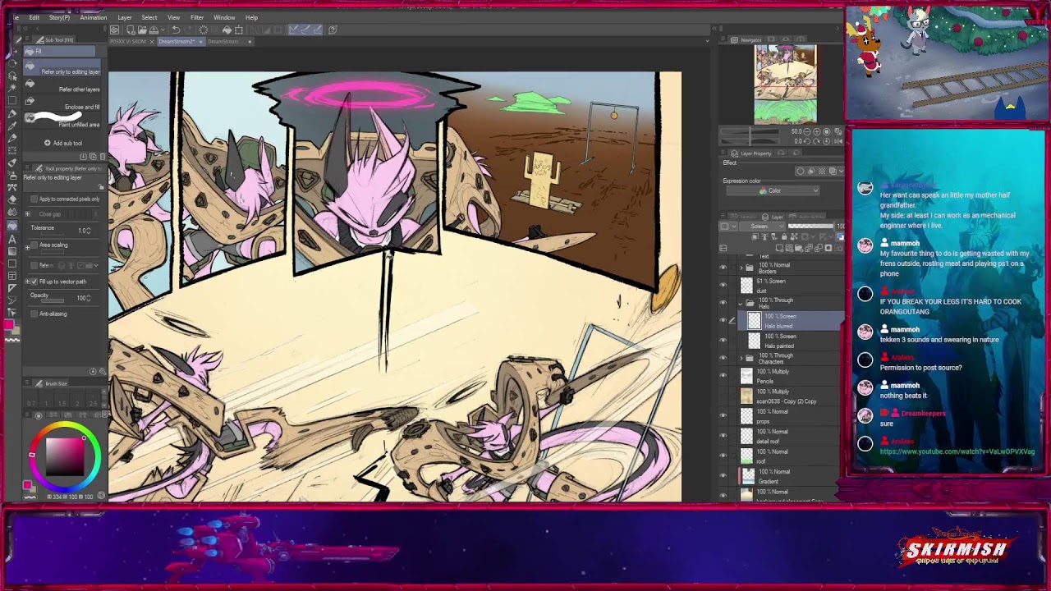Image resolution: width=1051 pixels, height=591 pixels.
Task: Select the detail roof layer
Action: point(790,436)
